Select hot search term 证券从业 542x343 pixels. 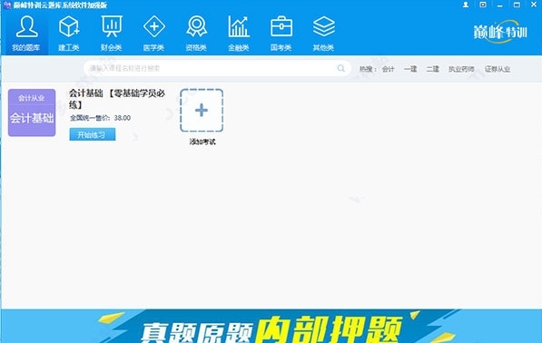(498, 69)
